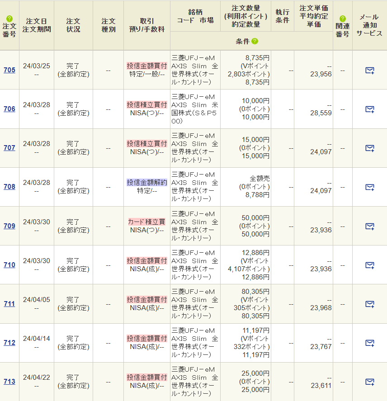Click the 投信金額解約 label in order 708 row
This screenshot has height=401, width=387.
tap(147, 183)
